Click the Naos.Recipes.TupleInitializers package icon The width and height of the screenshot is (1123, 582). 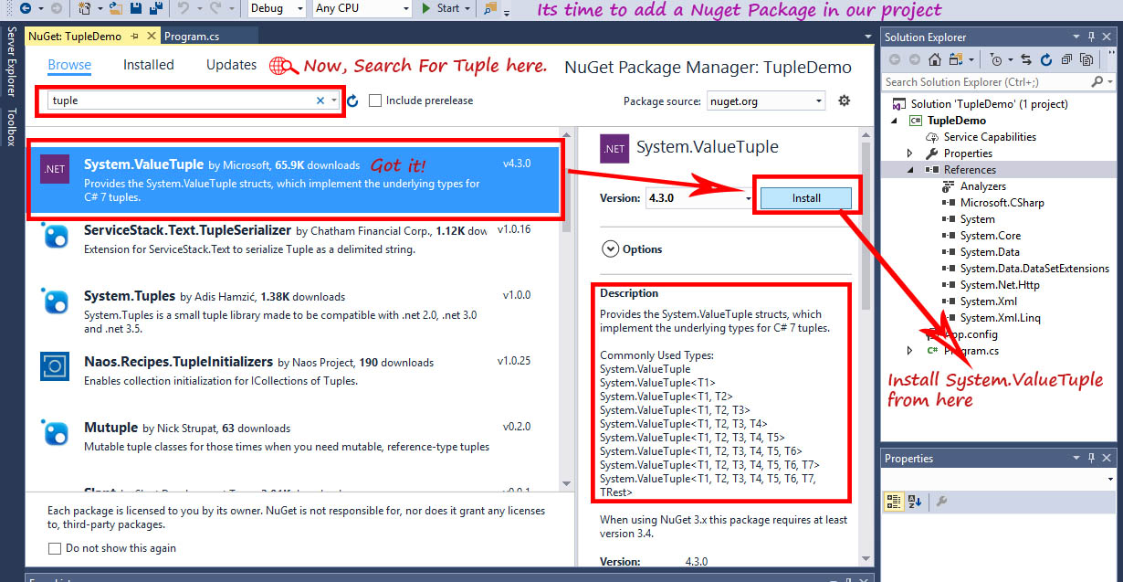click(x=55, y=366)
